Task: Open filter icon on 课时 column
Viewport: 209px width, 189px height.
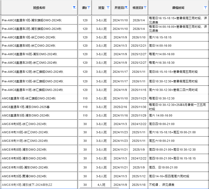Action: tap(89, 7)
